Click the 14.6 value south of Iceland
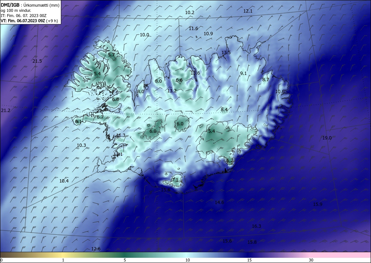 219,202
